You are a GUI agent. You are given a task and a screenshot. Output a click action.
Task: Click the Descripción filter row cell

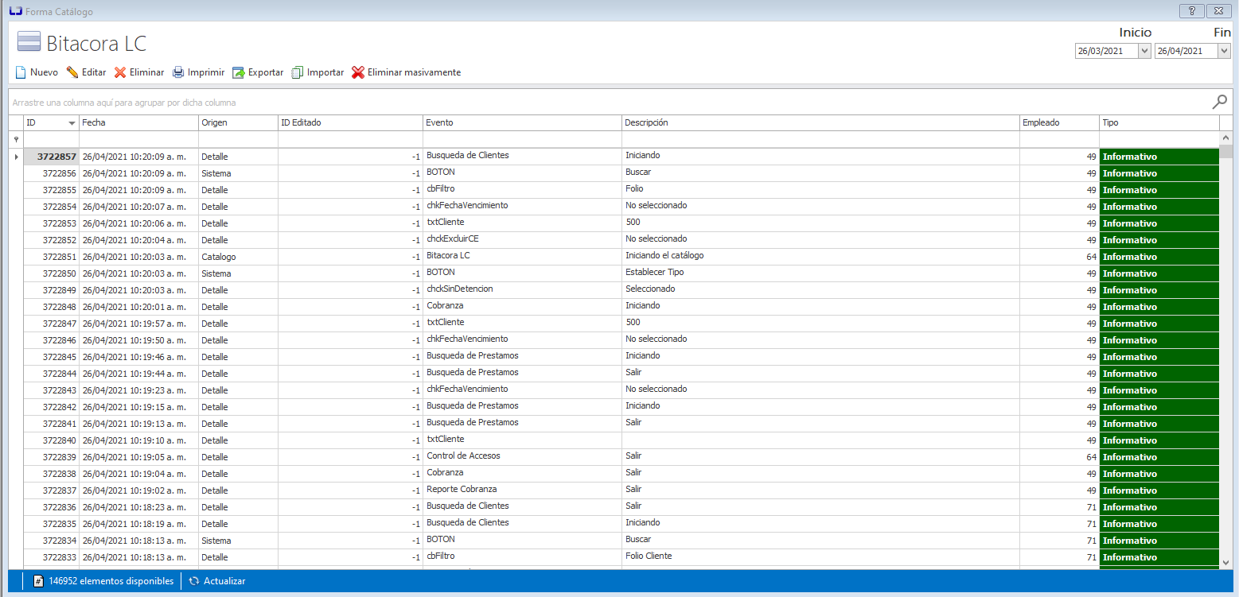(x=820, y=139)
